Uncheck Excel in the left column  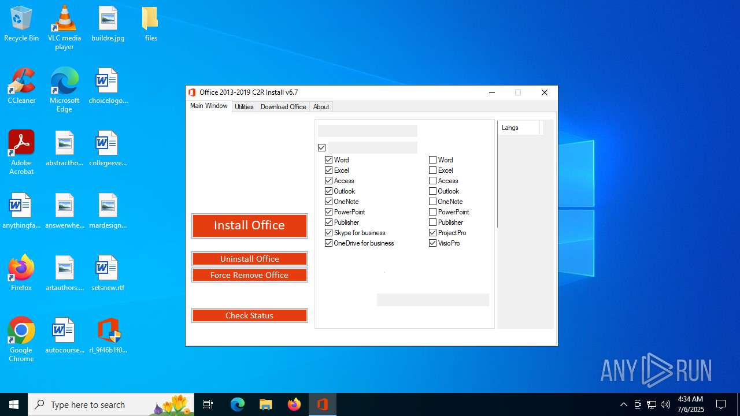click(328, 170)
